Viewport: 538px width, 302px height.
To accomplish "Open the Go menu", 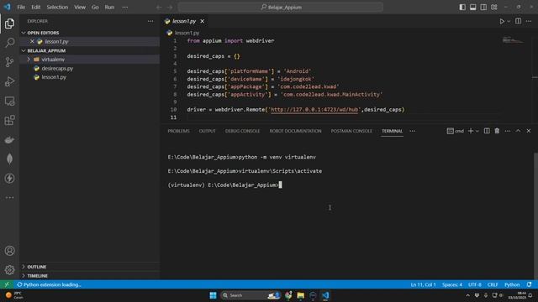I will click(x=95, y=8).
